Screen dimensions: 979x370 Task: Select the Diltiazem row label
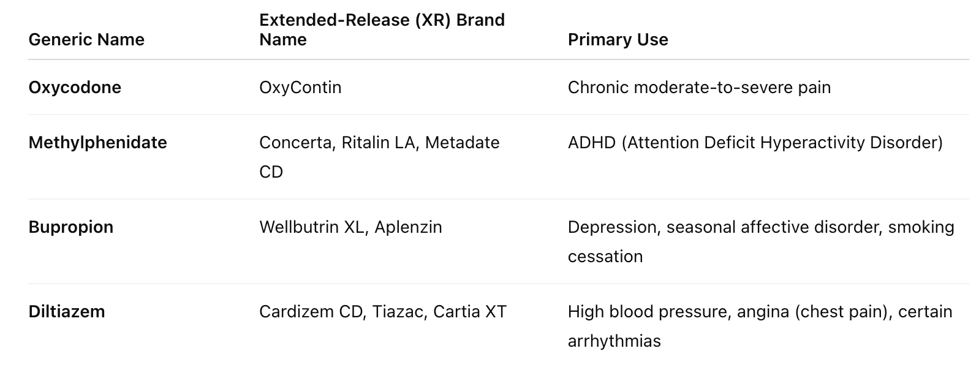pos(66,312)
